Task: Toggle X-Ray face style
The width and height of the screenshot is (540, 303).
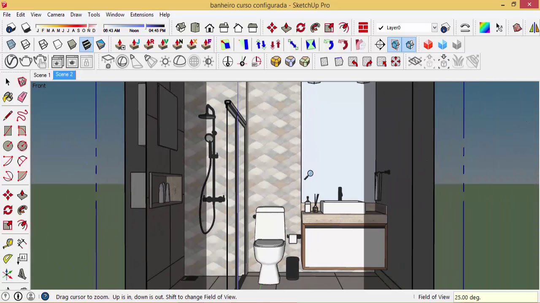Action: pyautogui.click(x=11, y=45)
